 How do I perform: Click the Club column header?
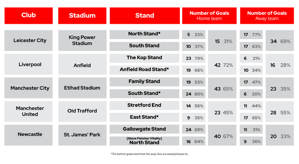[x=29, y=16]
